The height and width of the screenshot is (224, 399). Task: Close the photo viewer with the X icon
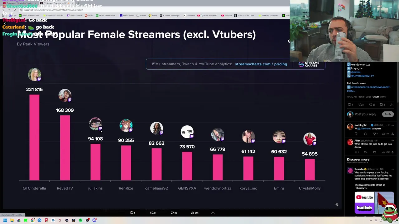pos(5,24)
